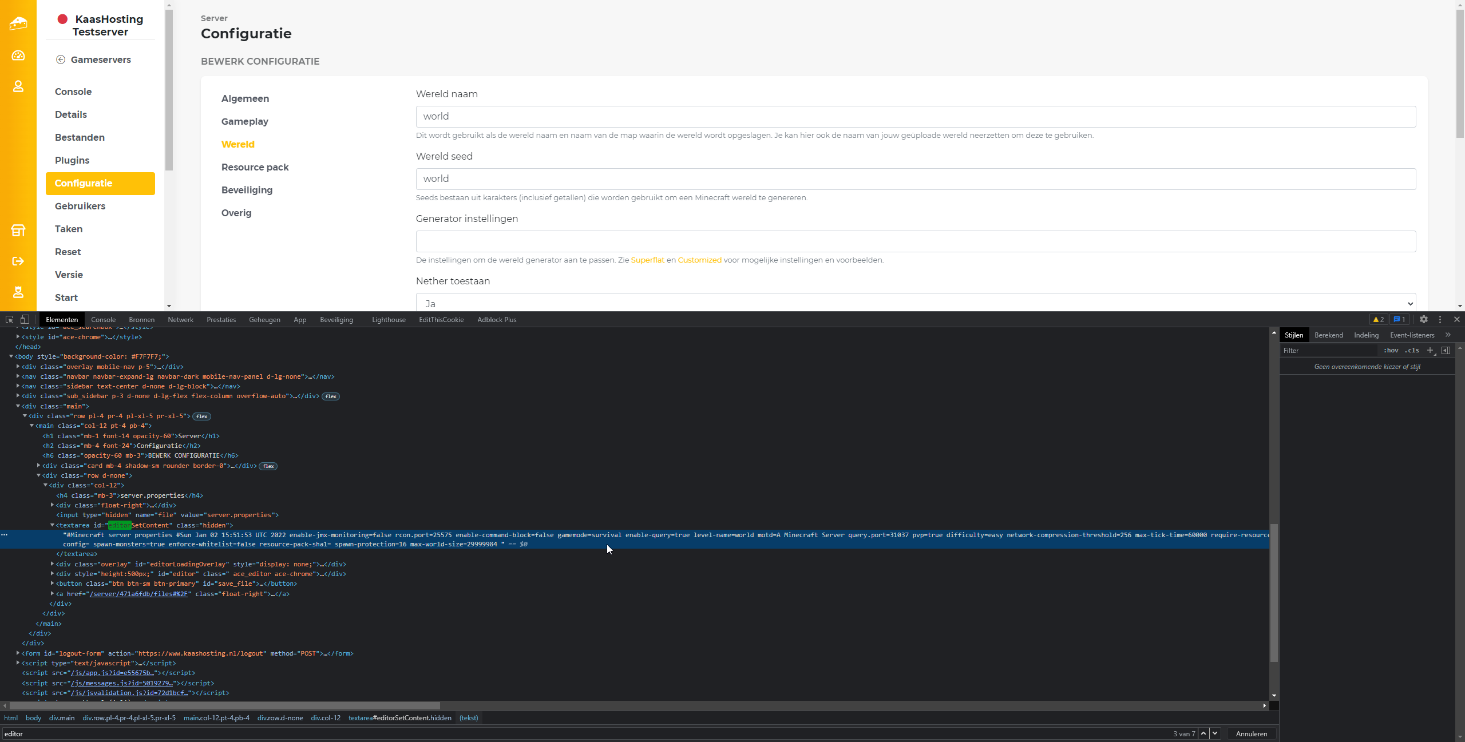Switch to the Netwerk DevTools tab
The width and height of the screenshot is (1465, 742).
click(180, 320)
